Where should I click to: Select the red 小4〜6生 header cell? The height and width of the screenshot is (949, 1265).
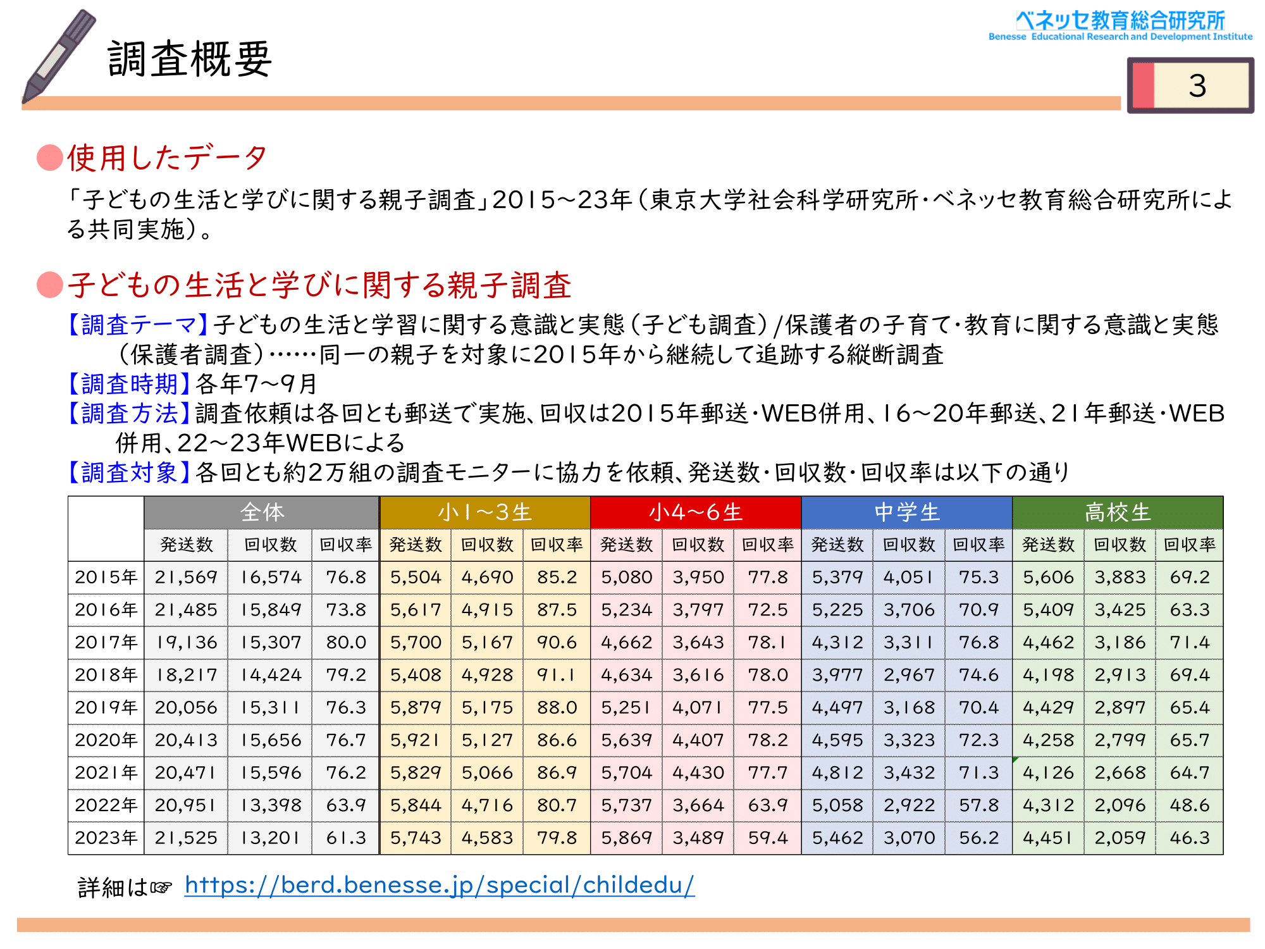(696, 512)
